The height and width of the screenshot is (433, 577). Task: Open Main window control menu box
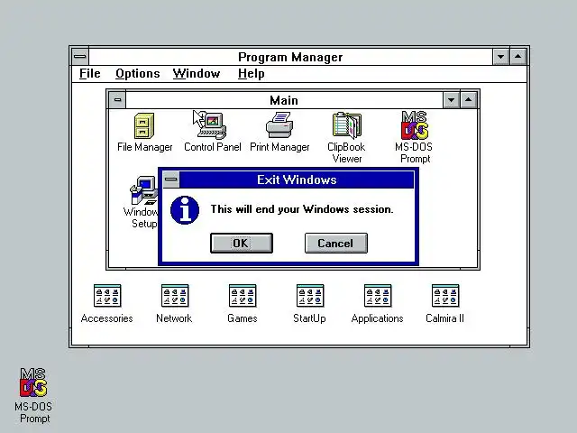pos(117,100)
